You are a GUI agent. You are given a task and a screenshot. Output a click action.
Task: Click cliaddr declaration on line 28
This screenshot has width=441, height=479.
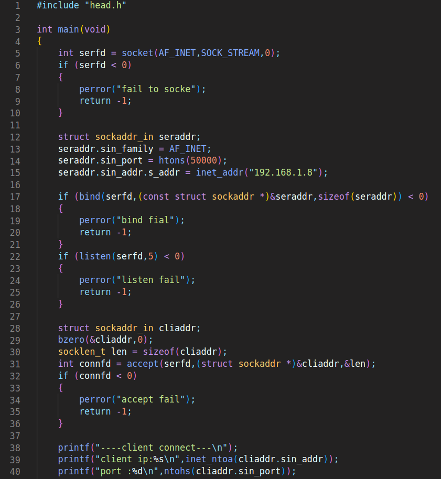tap(177, 328)
